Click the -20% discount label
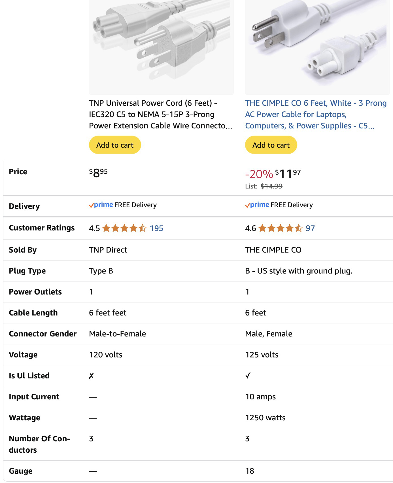This screenshot has height=483, width=393. pyautogui.click(x=259, y=174)
